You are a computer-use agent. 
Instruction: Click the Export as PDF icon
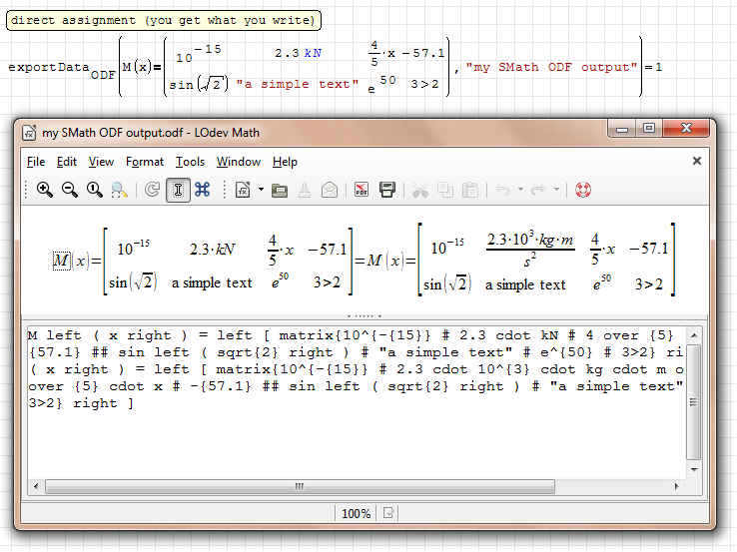[363, 190]
